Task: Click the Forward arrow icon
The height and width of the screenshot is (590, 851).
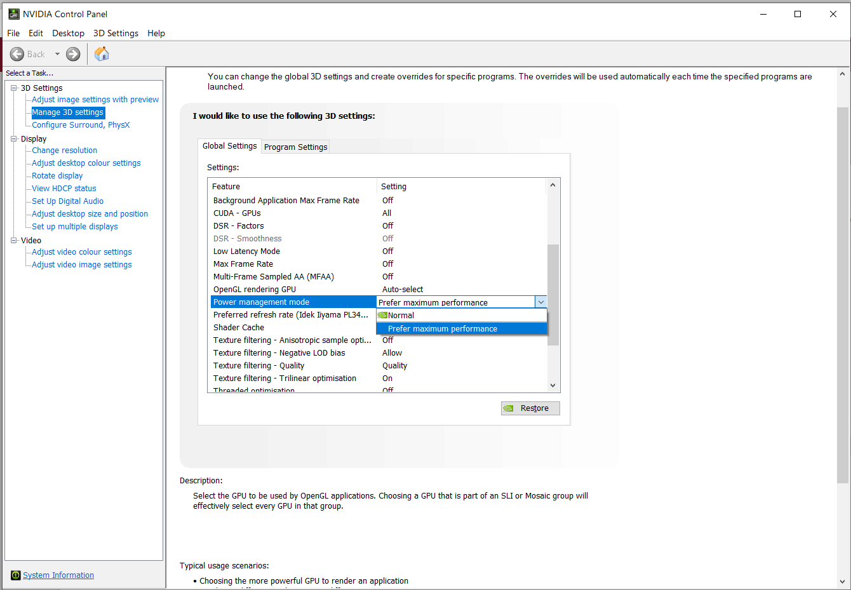Action: (74, 54)
